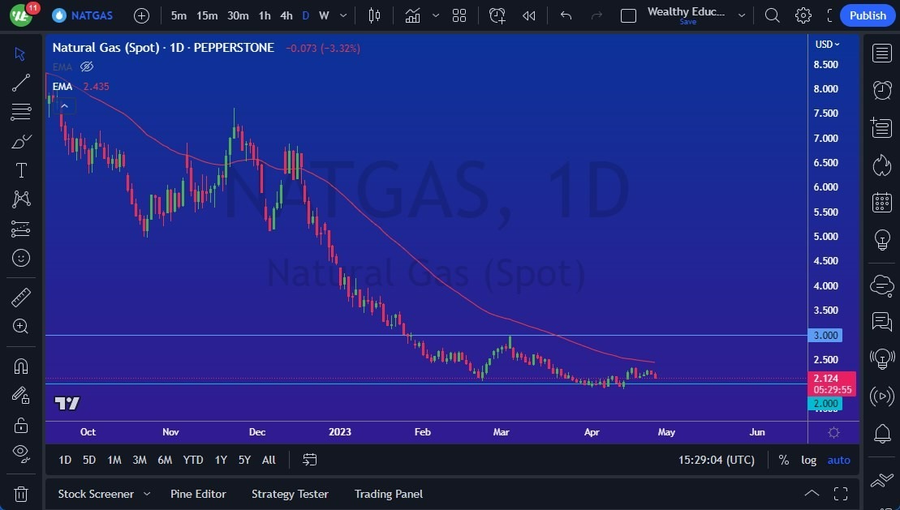Screen dimensions: 900x510
Task: Select the Trend Line tool
Action: coord(21,83)
